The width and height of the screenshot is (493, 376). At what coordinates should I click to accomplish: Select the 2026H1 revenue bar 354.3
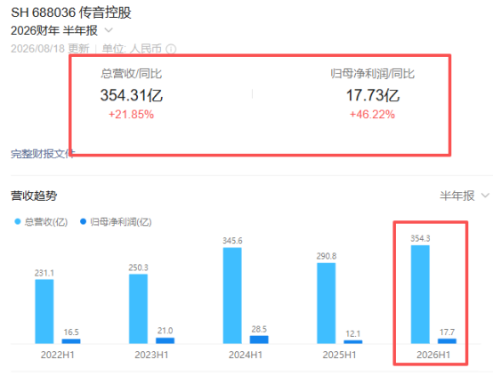point(420,294)
